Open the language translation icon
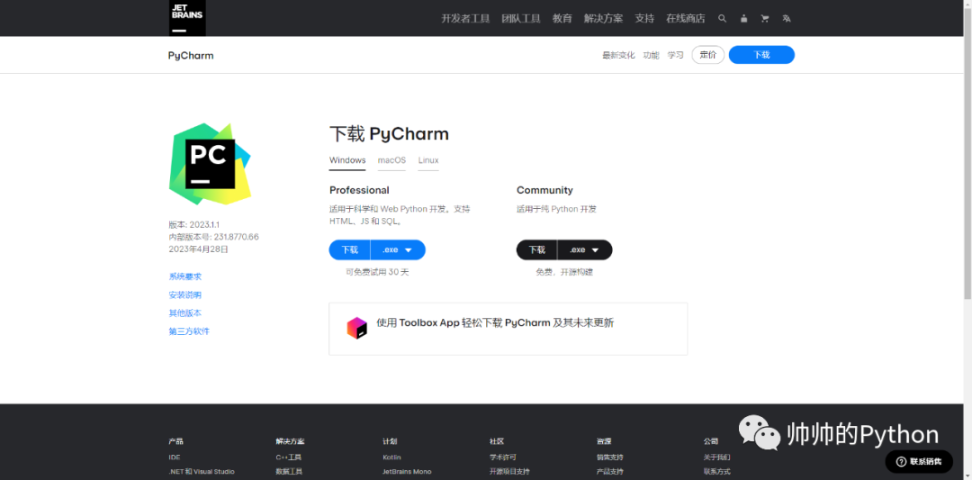The image size is (972, 480). tap(787, 19)
